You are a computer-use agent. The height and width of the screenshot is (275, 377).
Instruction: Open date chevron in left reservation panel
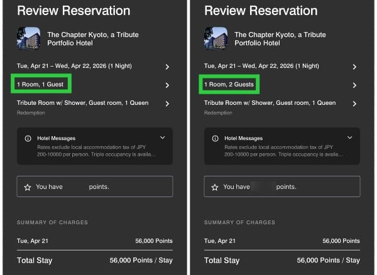[x=167, y=67]
